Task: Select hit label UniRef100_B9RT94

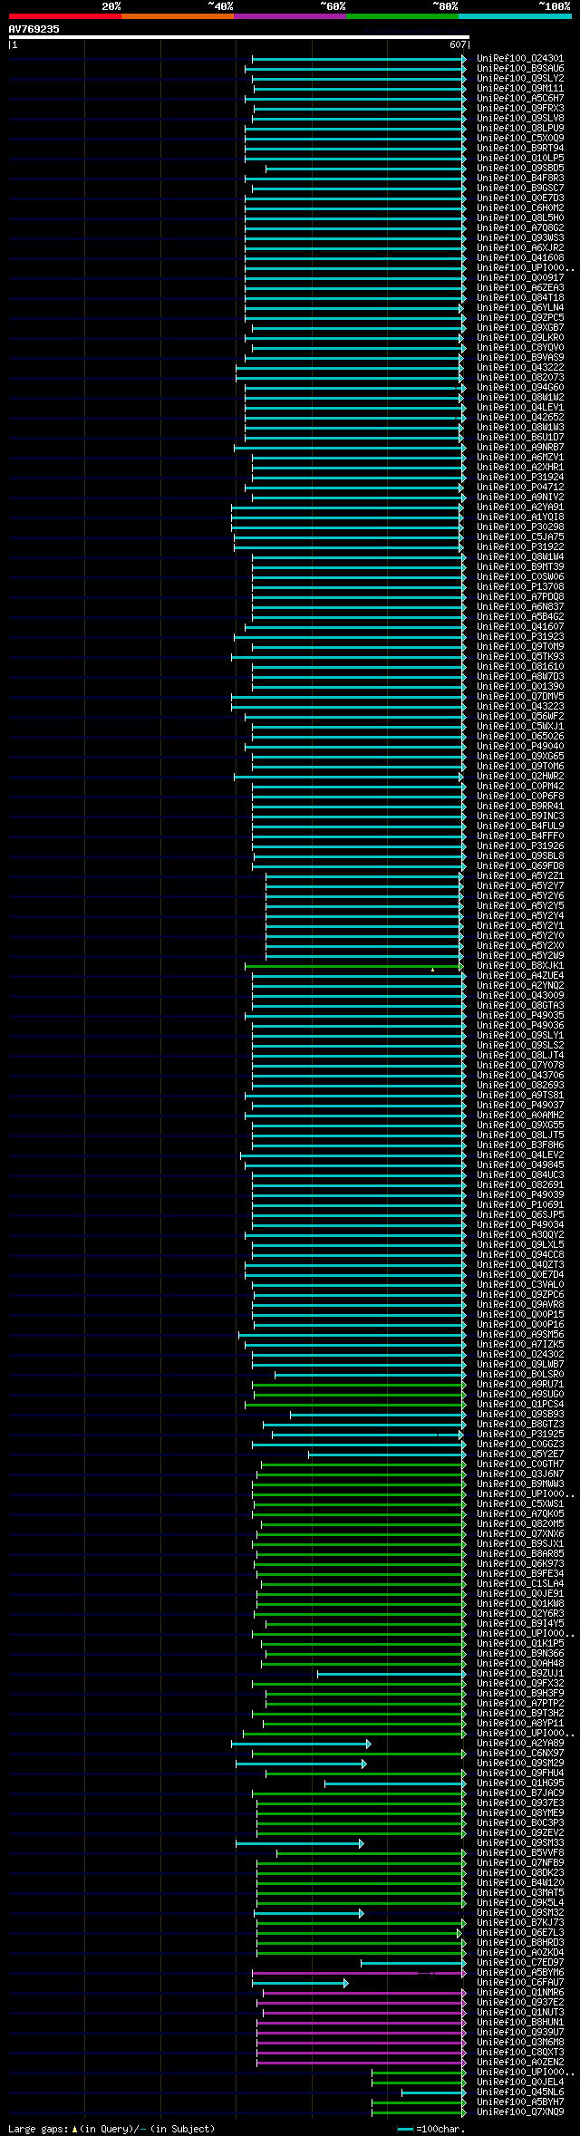Action: (x=520, y=148)
